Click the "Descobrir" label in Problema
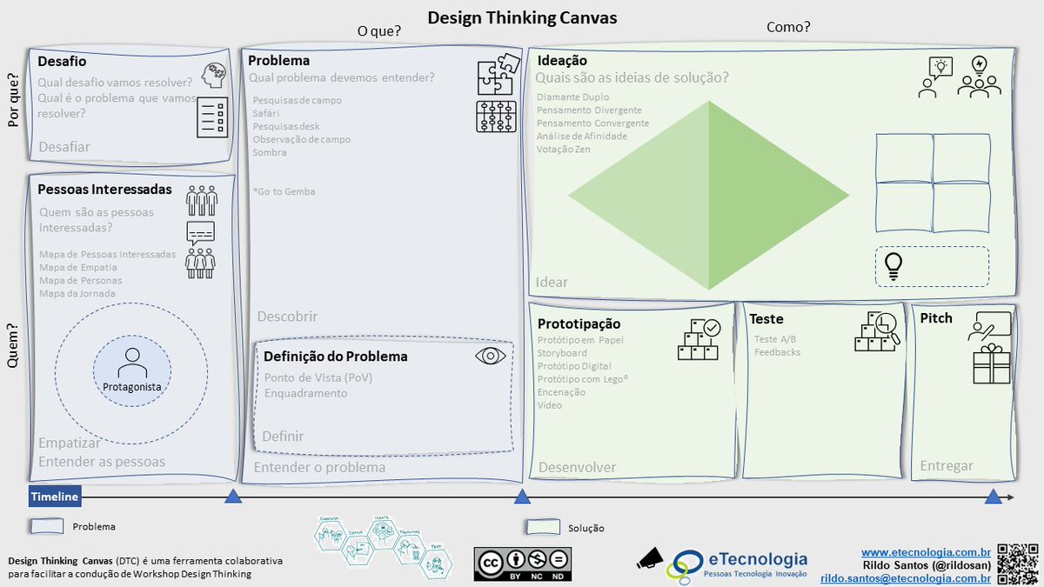 pyautogui.click(x=287, y=317)
